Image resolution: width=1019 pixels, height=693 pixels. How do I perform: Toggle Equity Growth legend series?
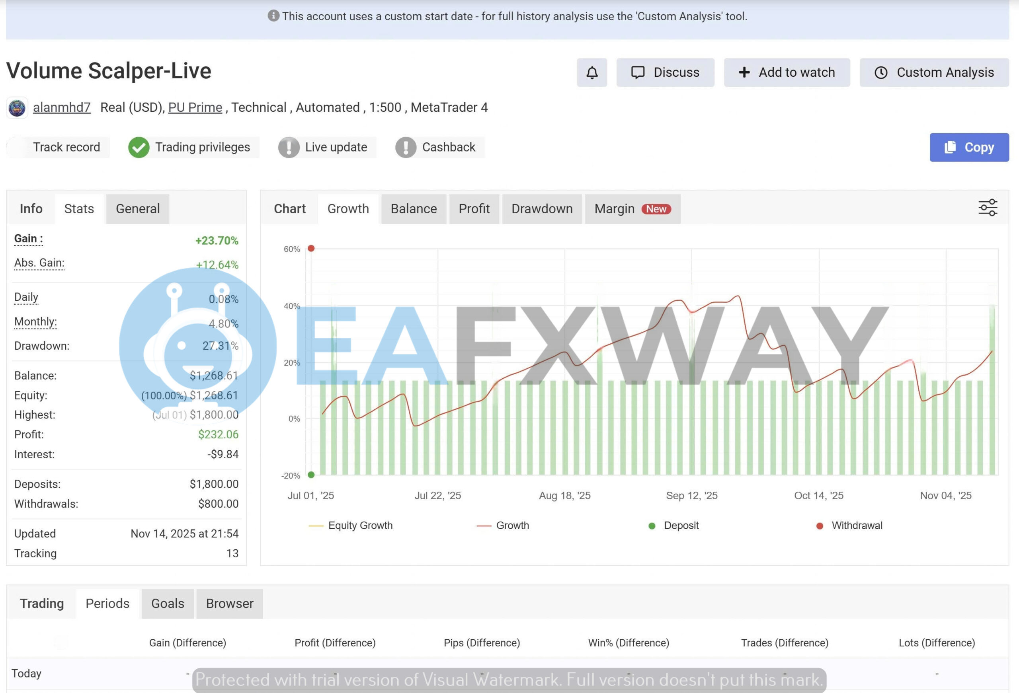click(351, 526)
